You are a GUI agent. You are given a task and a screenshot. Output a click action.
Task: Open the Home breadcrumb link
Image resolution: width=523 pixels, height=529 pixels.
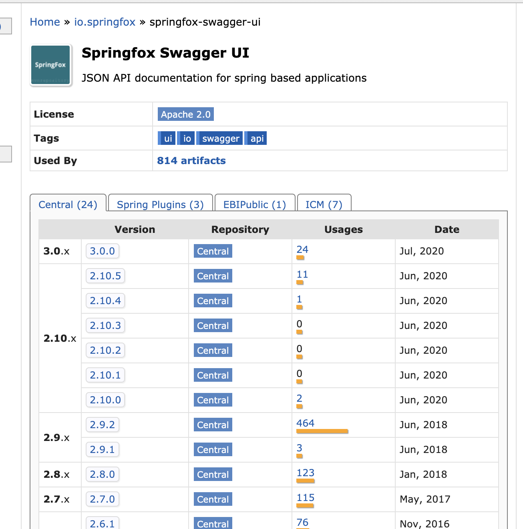[45, 22]
